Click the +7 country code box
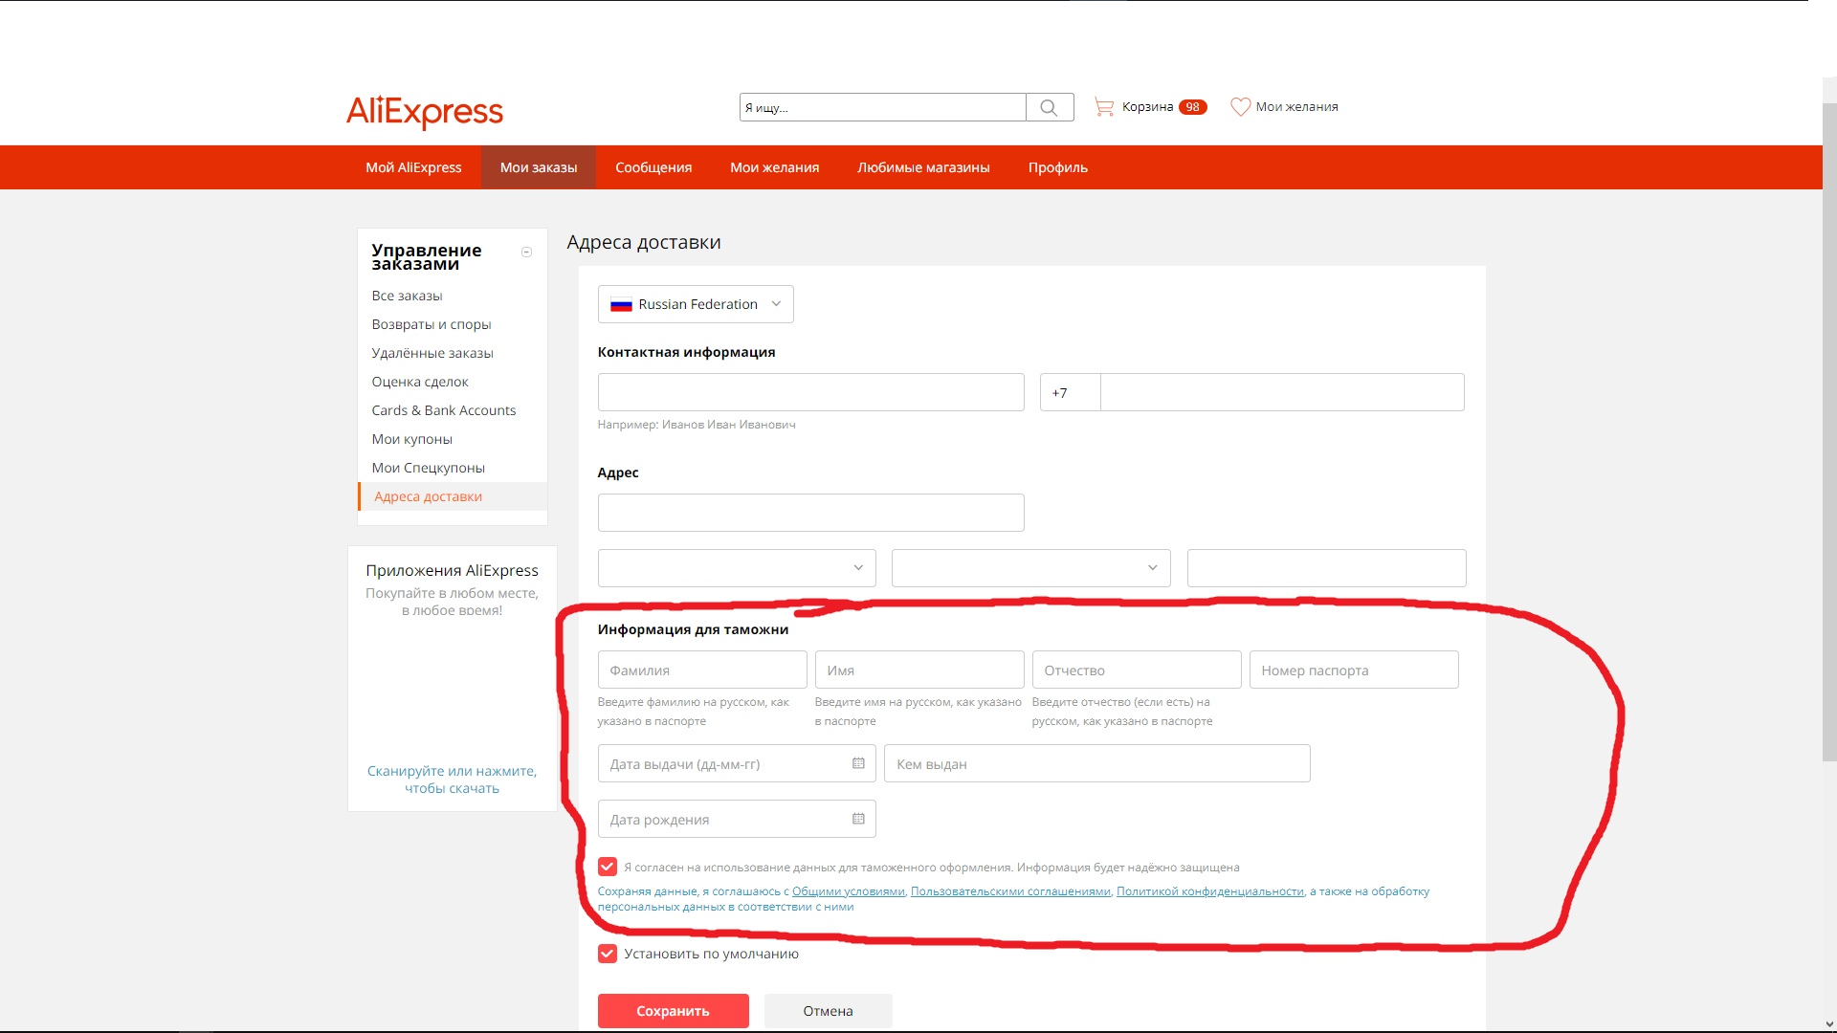Viewport: 1837px width, 1033px height. tap(1070, 392)
